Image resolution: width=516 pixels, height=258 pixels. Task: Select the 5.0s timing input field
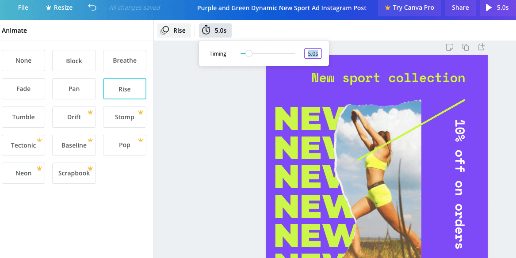[313, 53]
